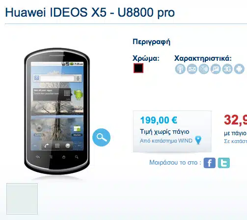Click the empty thumbnail below the phone
Viewport: 247px width, 220px height.
click(x=22, y=199)
